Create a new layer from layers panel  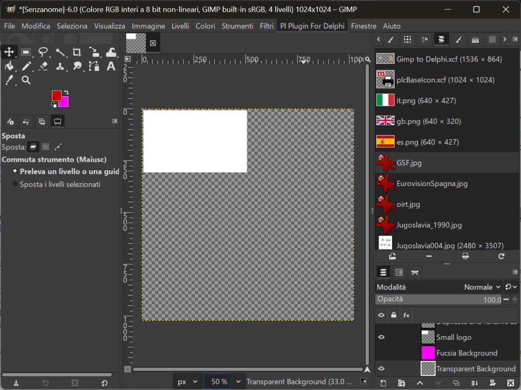click(x=383, y=383)
